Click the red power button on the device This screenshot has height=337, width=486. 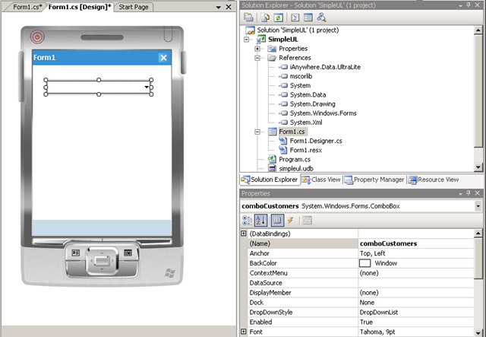pos(37,37)
